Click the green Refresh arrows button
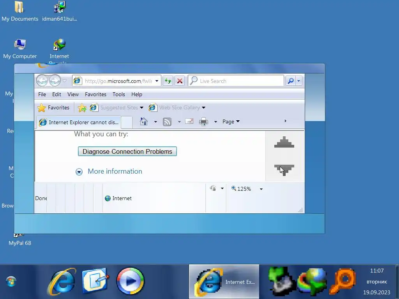Image resolution: width=399 pixels, height=299 pixels. tap(168, 81)
